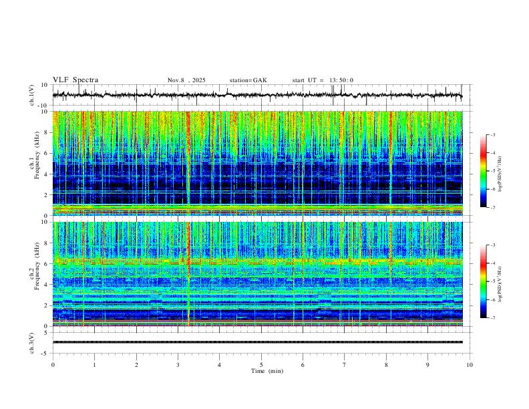Screen dimensions: 529x409
Task: Click time-axis tick label "3"
Action: click(178, 365)
